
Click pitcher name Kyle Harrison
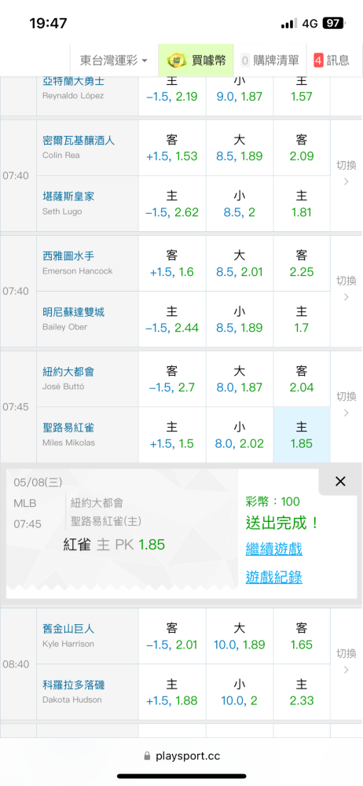pyautogui.click(x=68, y=644)
